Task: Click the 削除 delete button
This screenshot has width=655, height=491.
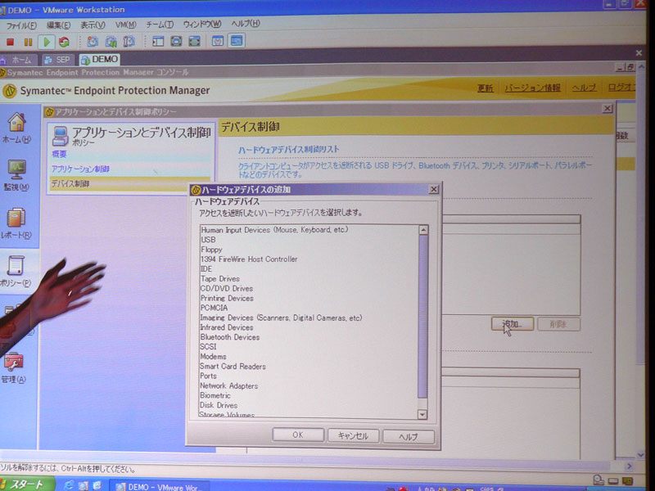Action: (x=558, y=324)
